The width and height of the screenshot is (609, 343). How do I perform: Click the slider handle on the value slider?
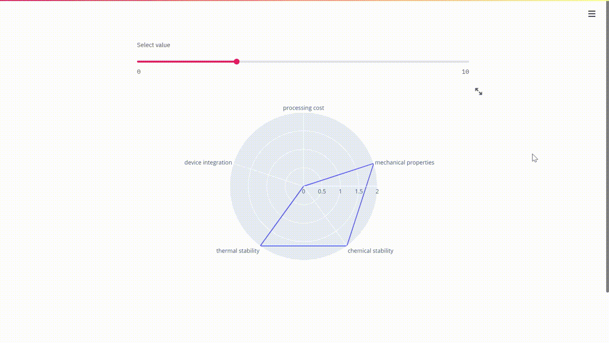(x=236, y=61)
